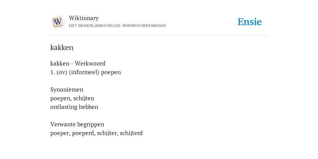Viewport: 318px width, 159px height.
Task: Click the definition number 1.
Action: [x=52, y=72]
